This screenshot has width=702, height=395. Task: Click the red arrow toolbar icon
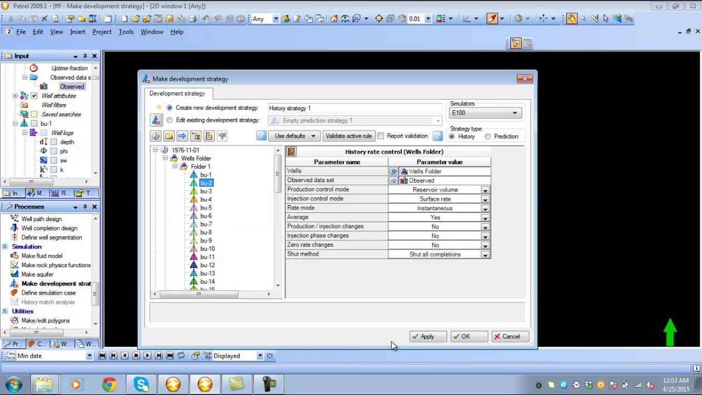coord(492,19)
